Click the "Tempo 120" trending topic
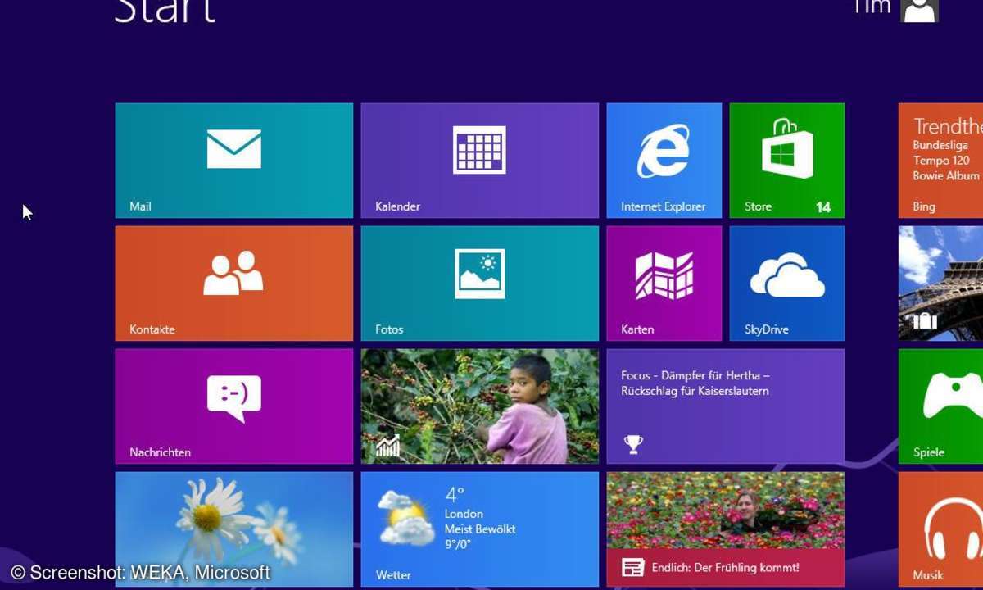 coord(941,161)
